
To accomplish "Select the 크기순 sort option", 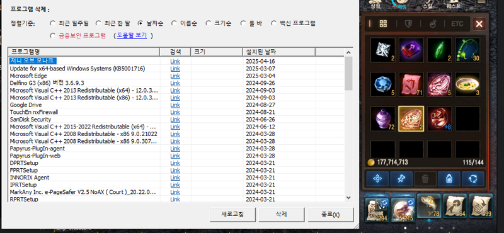I will (x=219, y=23).
